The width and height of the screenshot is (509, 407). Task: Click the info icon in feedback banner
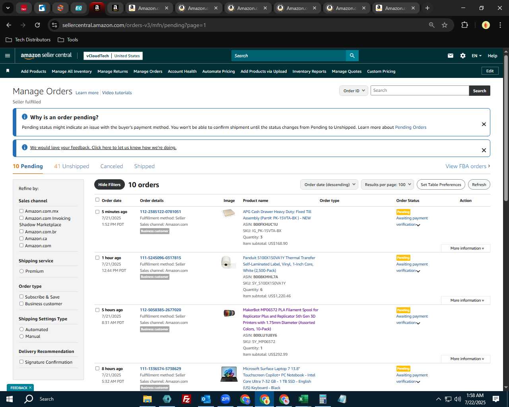pyautogui.click(x=25, y=147)
